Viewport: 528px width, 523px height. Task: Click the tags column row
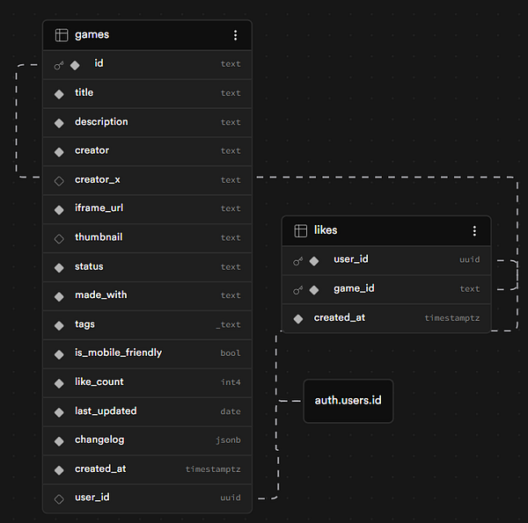(147, 324)
